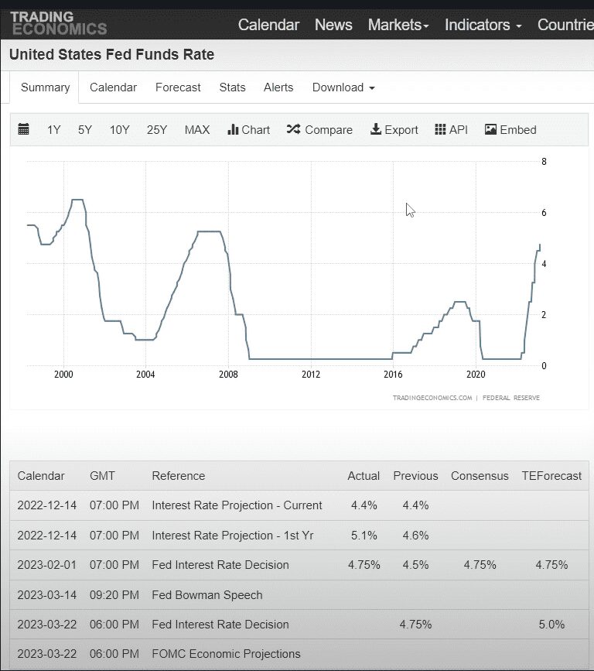Switch to the Stats tab

pos(232,87)
